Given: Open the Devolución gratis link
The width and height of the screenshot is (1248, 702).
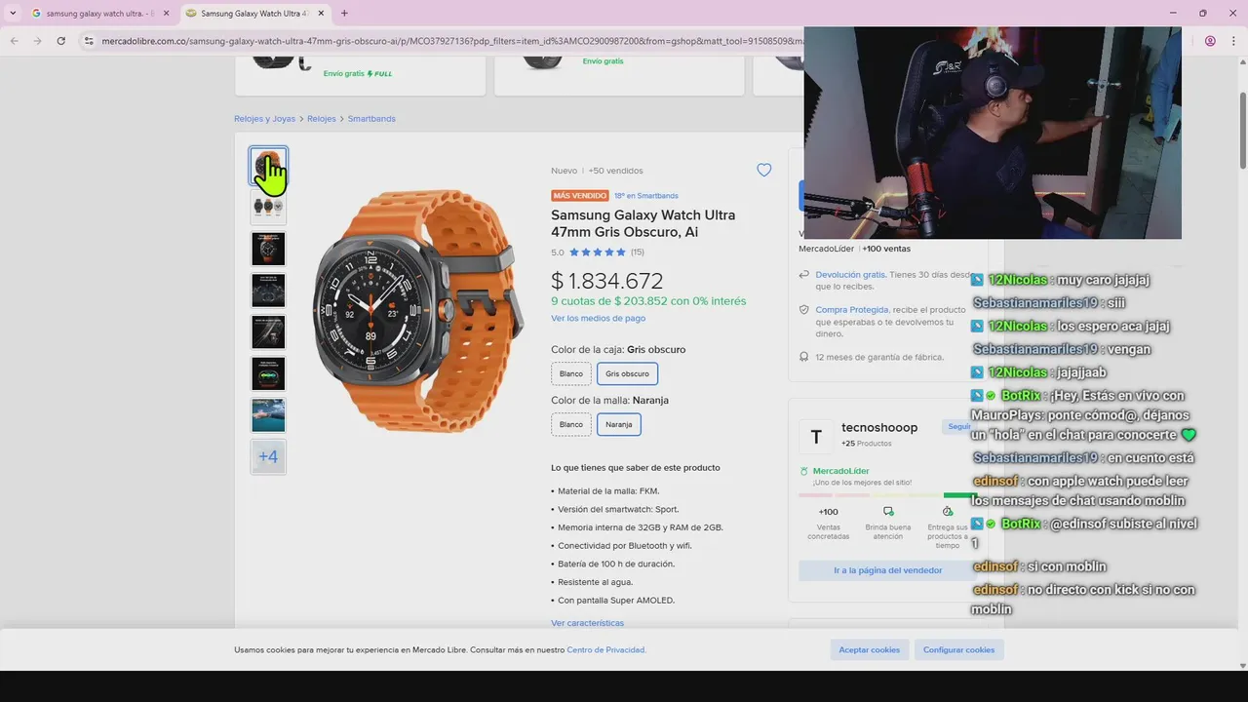Looking at the screenshot, I should (850, 275).
